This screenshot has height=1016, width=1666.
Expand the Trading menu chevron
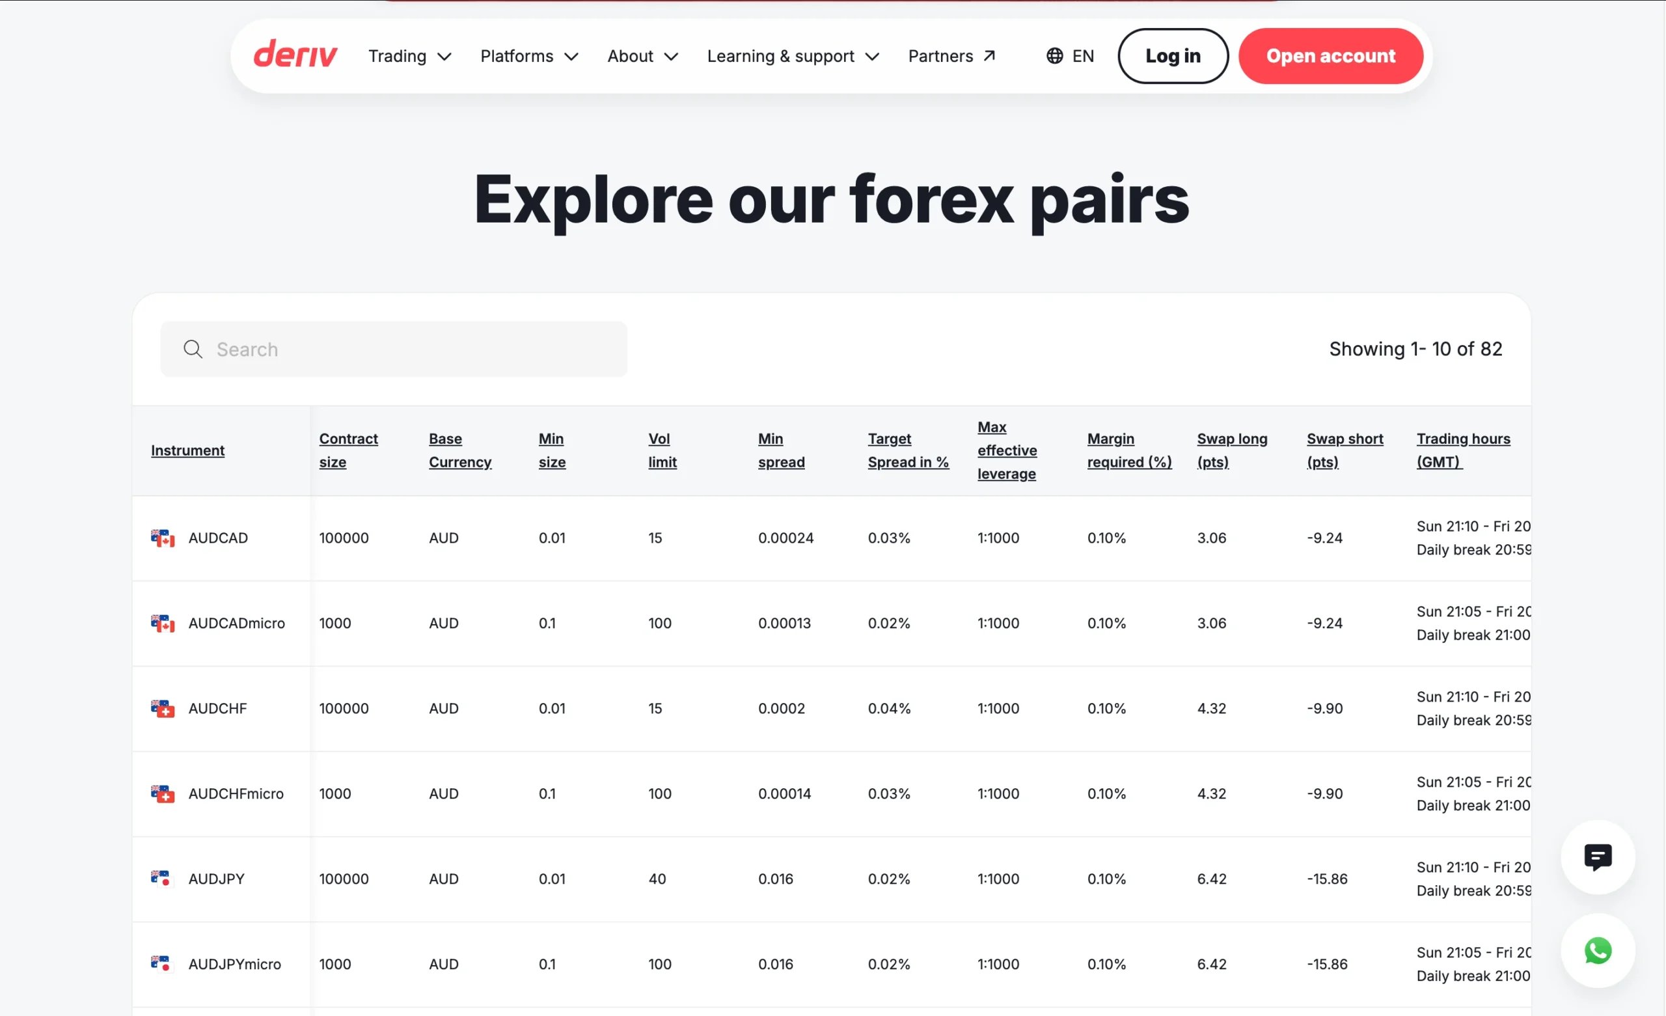[x=444, y=57]
